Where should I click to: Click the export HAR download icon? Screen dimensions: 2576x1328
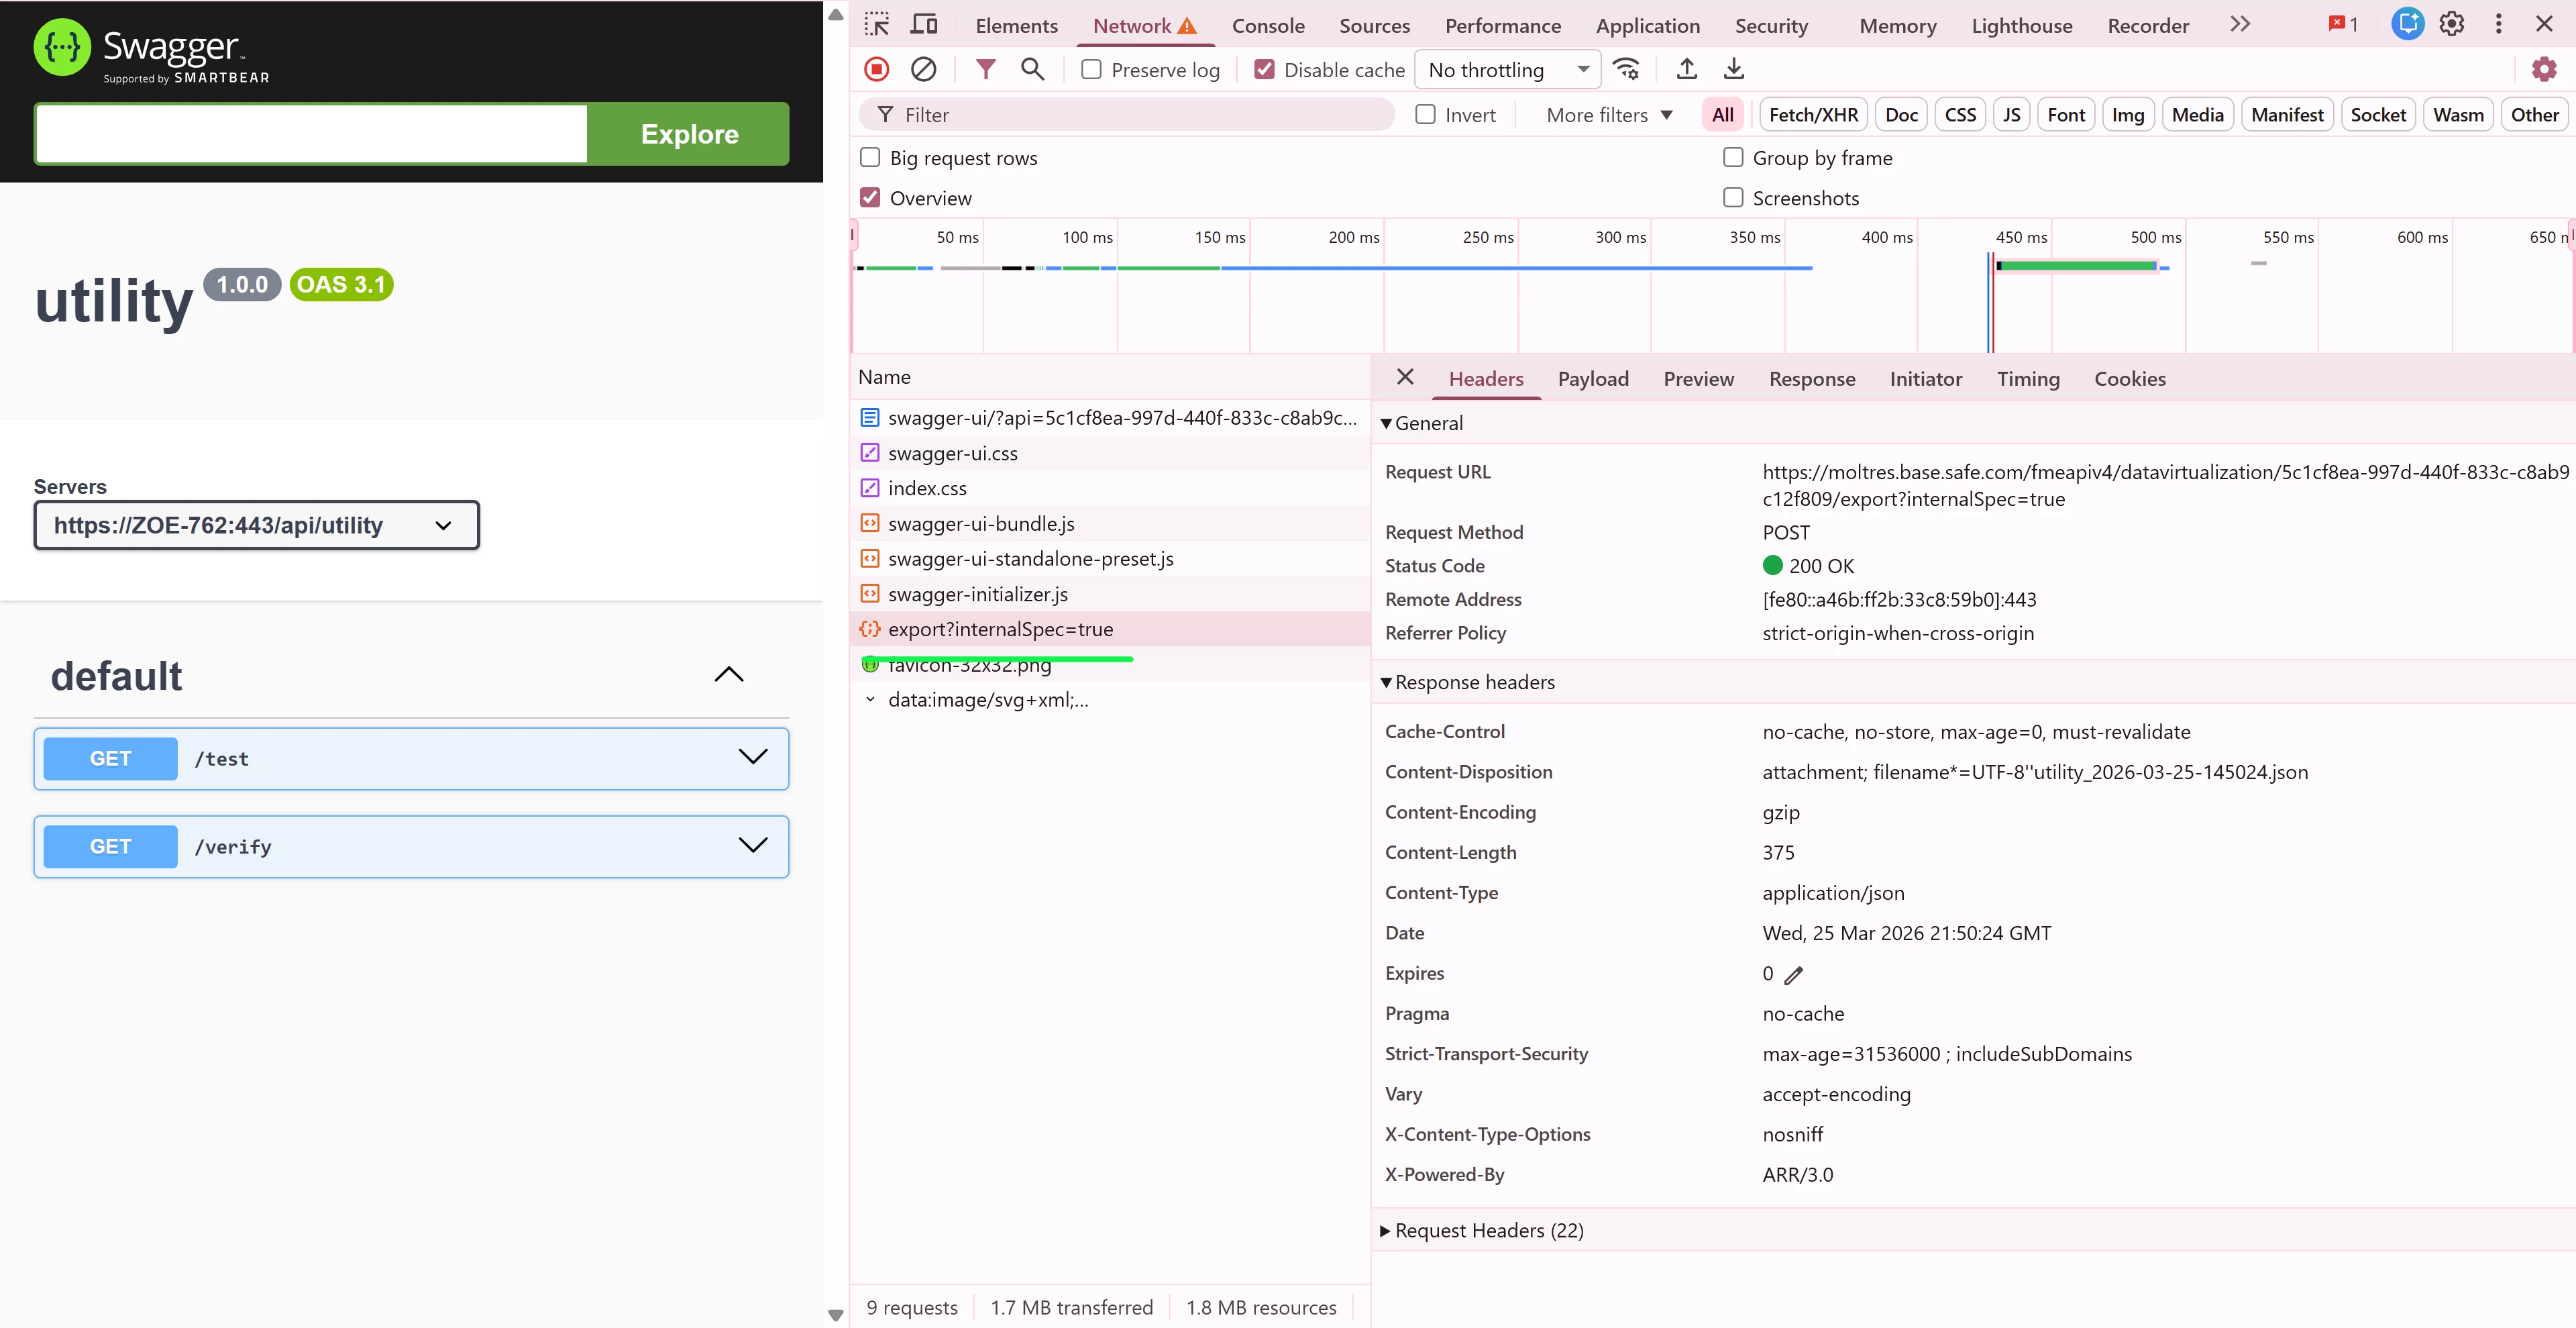1734,69
